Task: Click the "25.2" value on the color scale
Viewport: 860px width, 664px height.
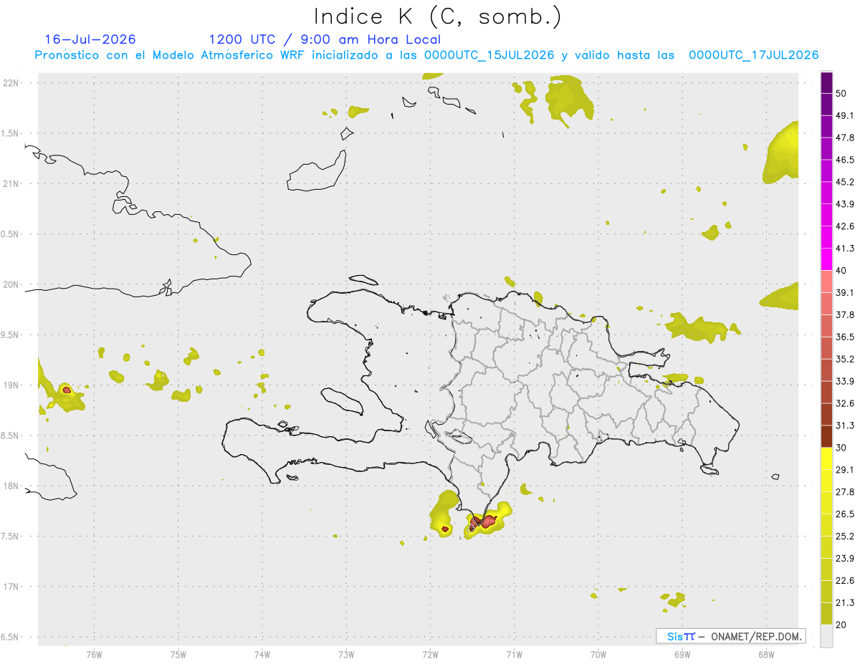Action: (845, 536)
